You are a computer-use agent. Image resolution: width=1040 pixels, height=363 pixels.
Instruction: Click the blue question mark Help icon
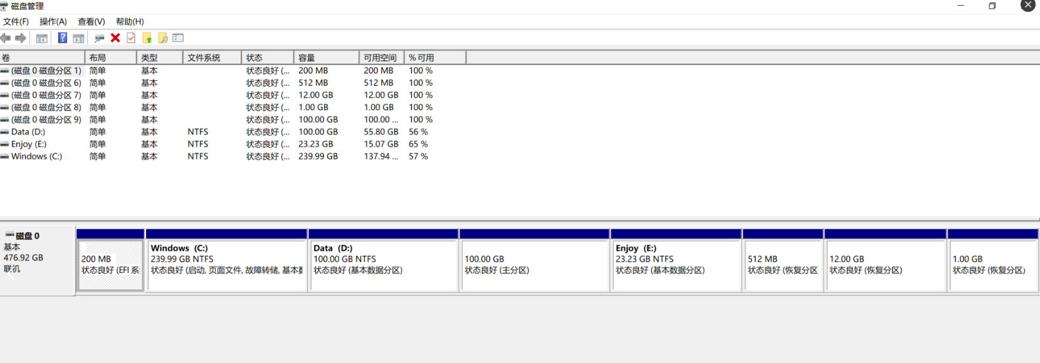tap(63, 38)
